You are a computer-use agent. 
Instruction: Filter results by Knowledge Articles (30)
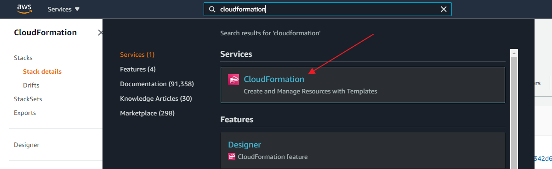pos(156,98)
